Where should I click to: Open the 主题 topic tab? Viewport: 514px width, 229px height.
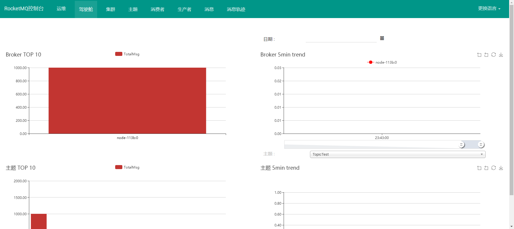pyautogui.click(x=133, y=9)
